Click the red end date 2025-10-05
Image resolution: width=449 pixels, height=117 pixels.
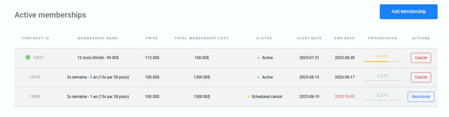(x=345, y=97)
